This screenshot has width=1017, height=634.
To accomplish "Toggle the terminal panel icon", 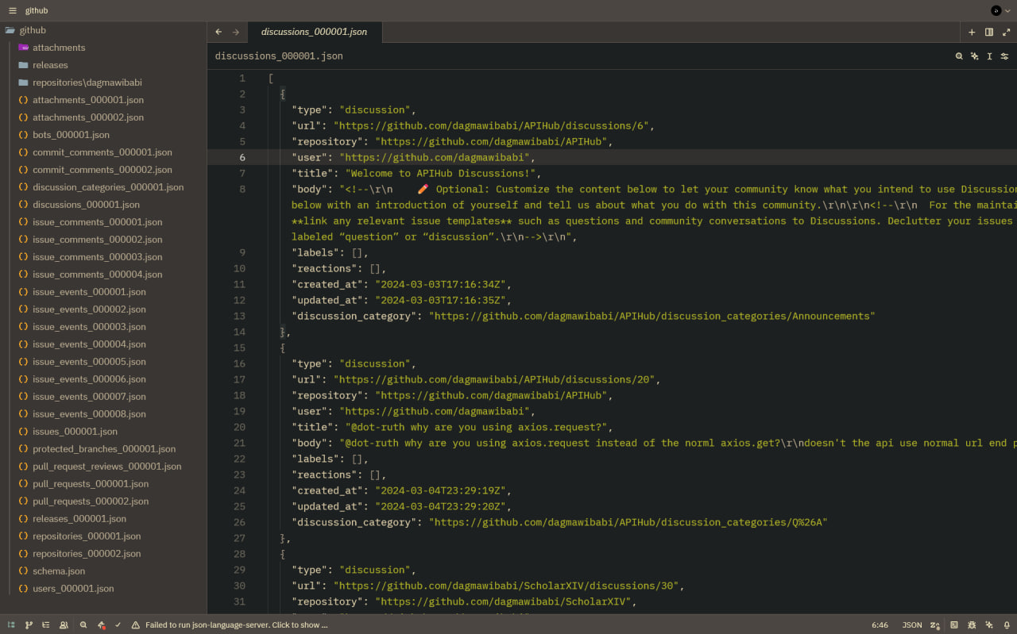I will [954, 625].
